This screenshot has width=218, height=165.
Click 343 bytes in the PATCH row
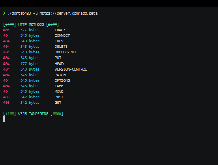30,75
